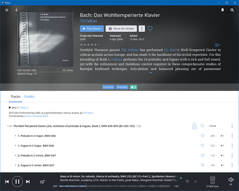This screenshot has height=191, width=239.
Task: Open the CP-800 Zone selector
Action: 213,182
